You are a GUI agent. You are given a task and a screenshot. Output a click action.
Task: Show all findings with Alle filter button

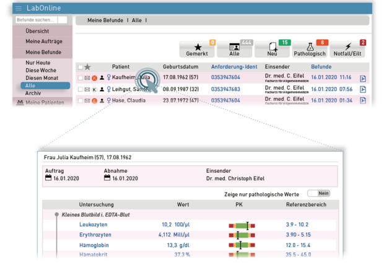click(234, 50)
